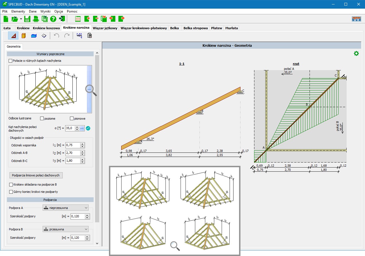Click the save file icon

[27, 19]
